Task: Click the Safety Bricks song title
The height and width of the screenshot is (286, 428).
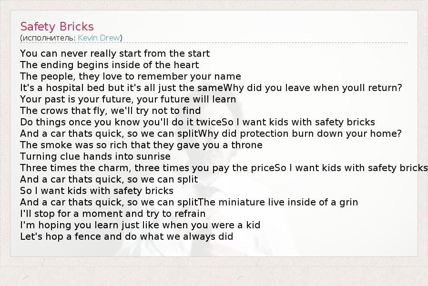Action: click(57, 26)
